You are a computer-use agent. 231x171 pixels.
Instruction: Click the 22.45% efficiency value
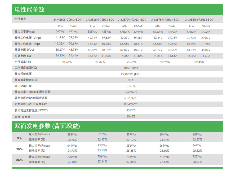(x=199, y=62)
